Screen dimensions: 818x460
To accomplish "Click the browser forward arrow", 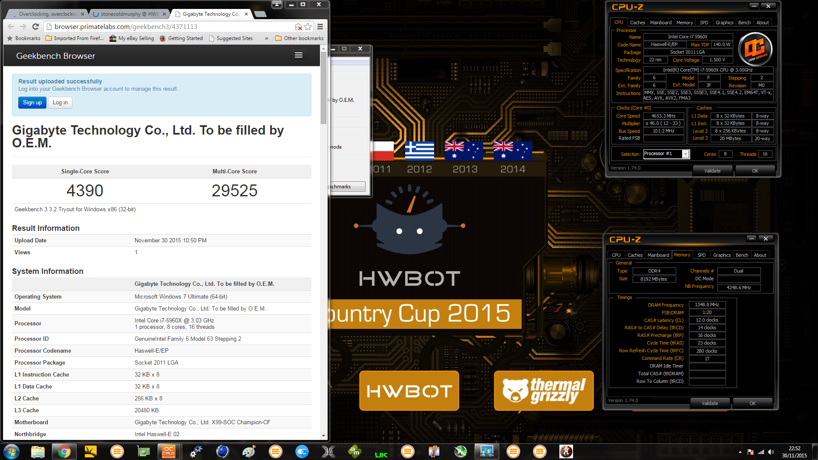I will tap(23, 26).
